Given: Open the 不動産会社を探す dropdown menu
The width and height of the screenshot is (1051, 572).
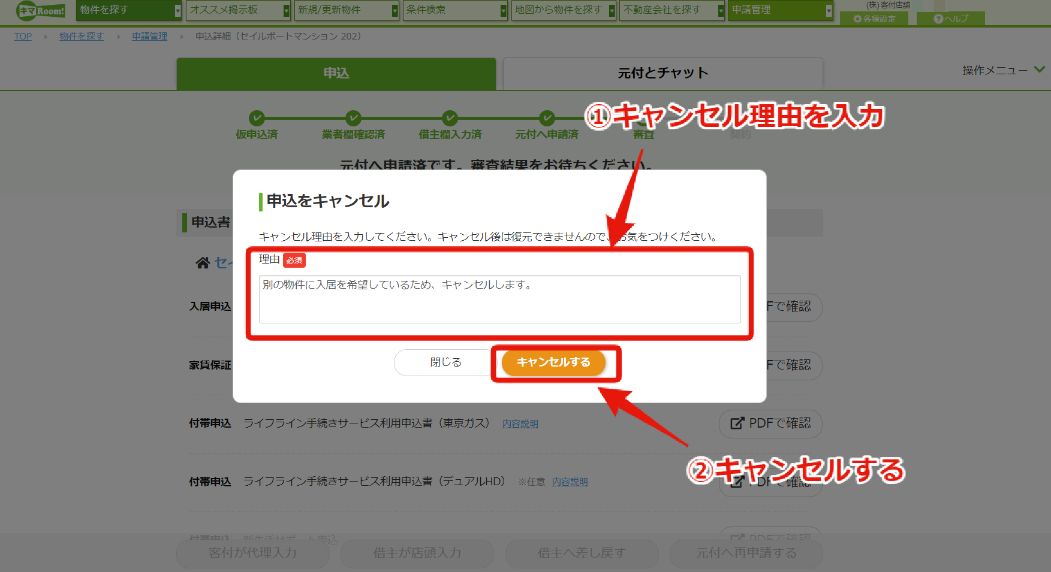Looking at the screenshot, I should [672, 10].
